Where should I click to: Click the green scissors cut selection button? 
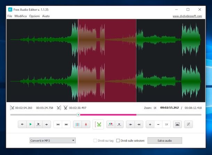pos(98,124)
